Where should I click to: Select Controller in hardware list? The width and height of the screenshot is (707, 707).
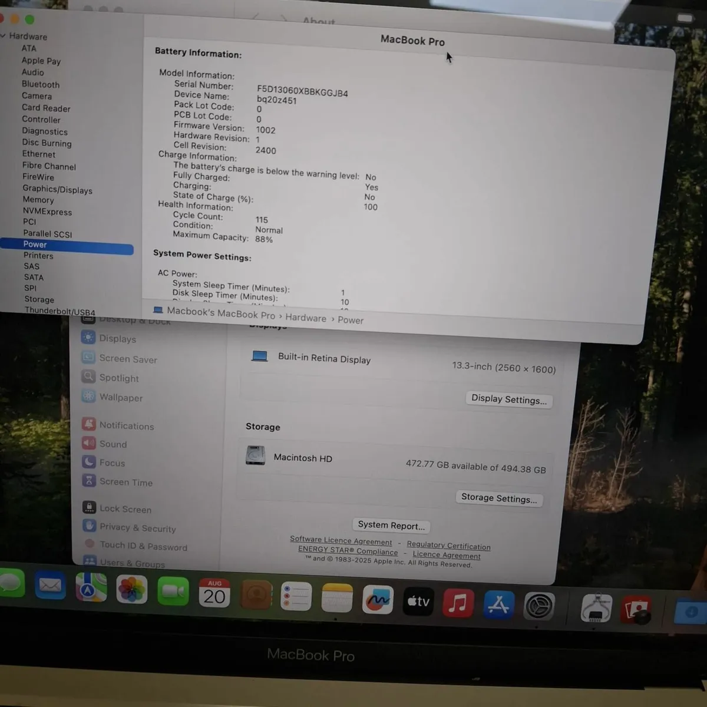tap(41, 120)
